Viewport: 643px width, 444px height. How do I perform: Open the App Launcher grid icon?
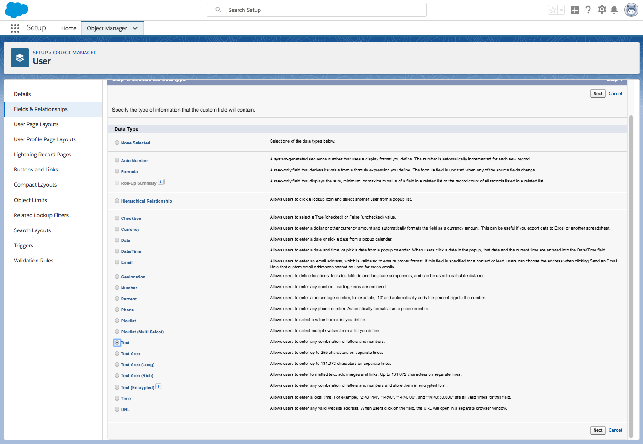(x=15, y=28)
